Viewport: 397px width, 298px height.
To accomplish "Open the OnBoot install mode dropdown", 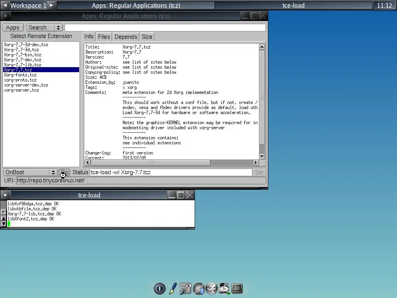I will pos(30,172).
